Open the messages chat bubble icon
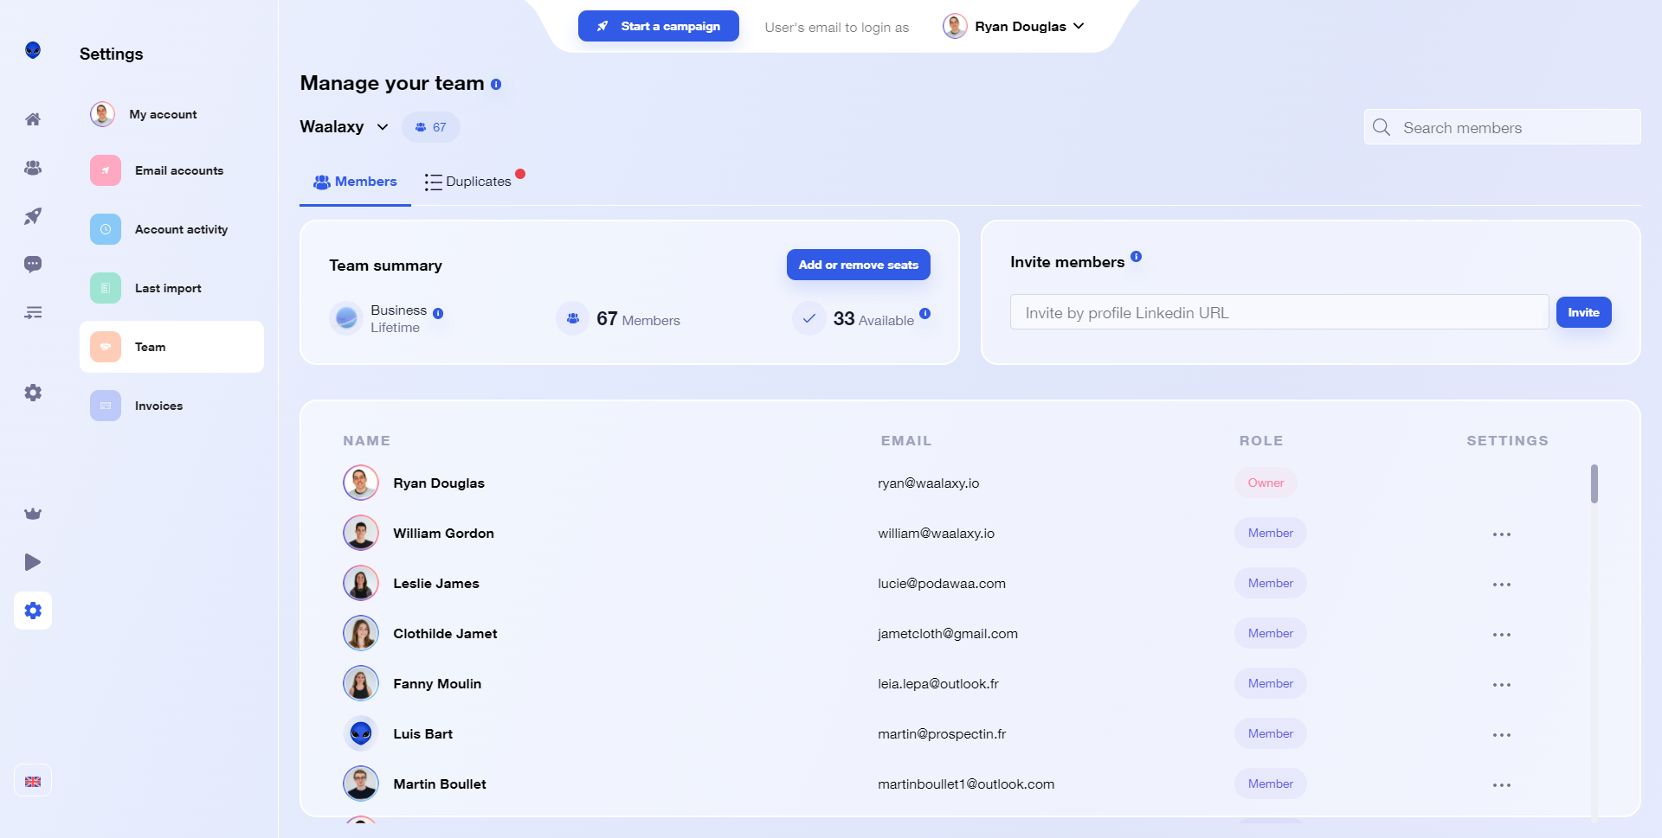This screenshot has width=1662, height=838. 33,265
